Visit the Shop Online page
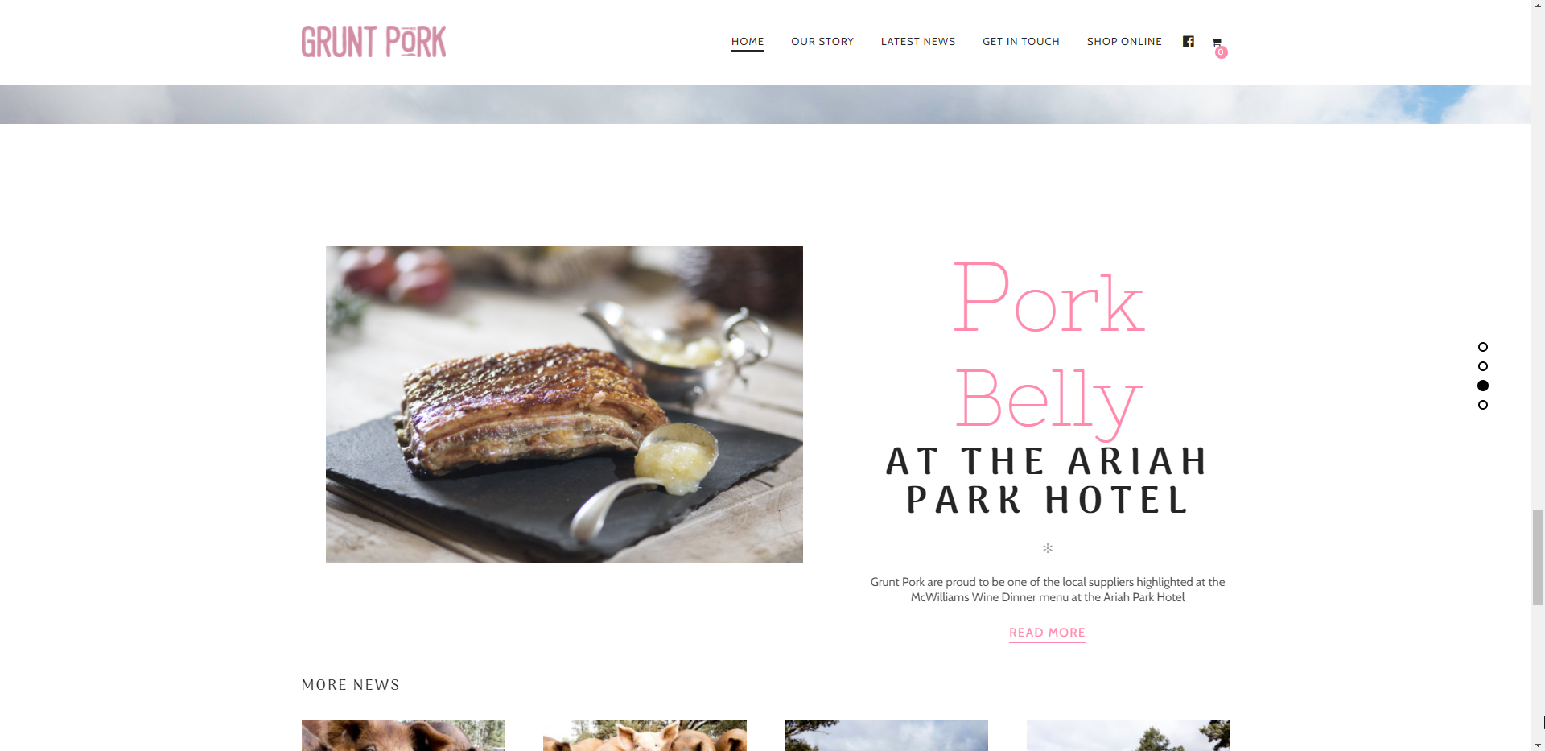The height and width of the screenshot is (751, 1545). (1124, 42)
